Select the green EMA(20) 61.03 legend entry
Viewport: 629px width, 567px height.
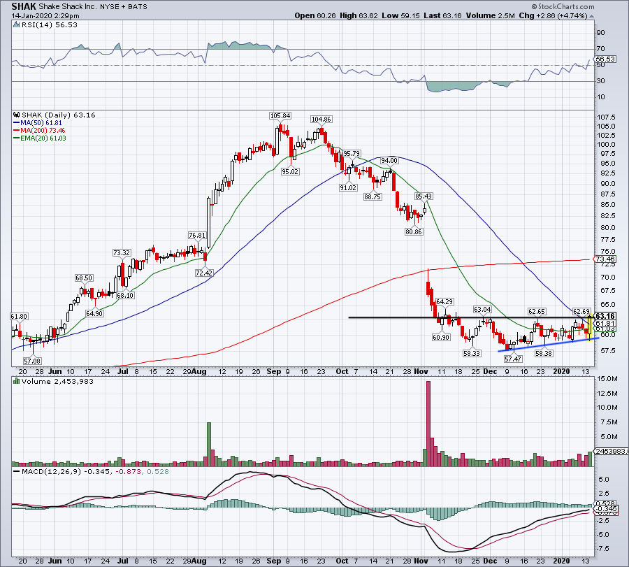pos(40,138)
